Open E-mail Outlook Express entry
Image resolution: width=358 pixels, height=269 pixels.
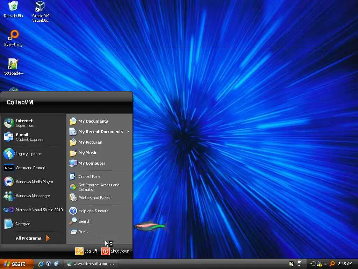33,137
